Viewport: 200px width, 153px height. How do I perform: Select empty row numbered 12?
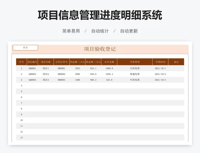pos(100,132)
